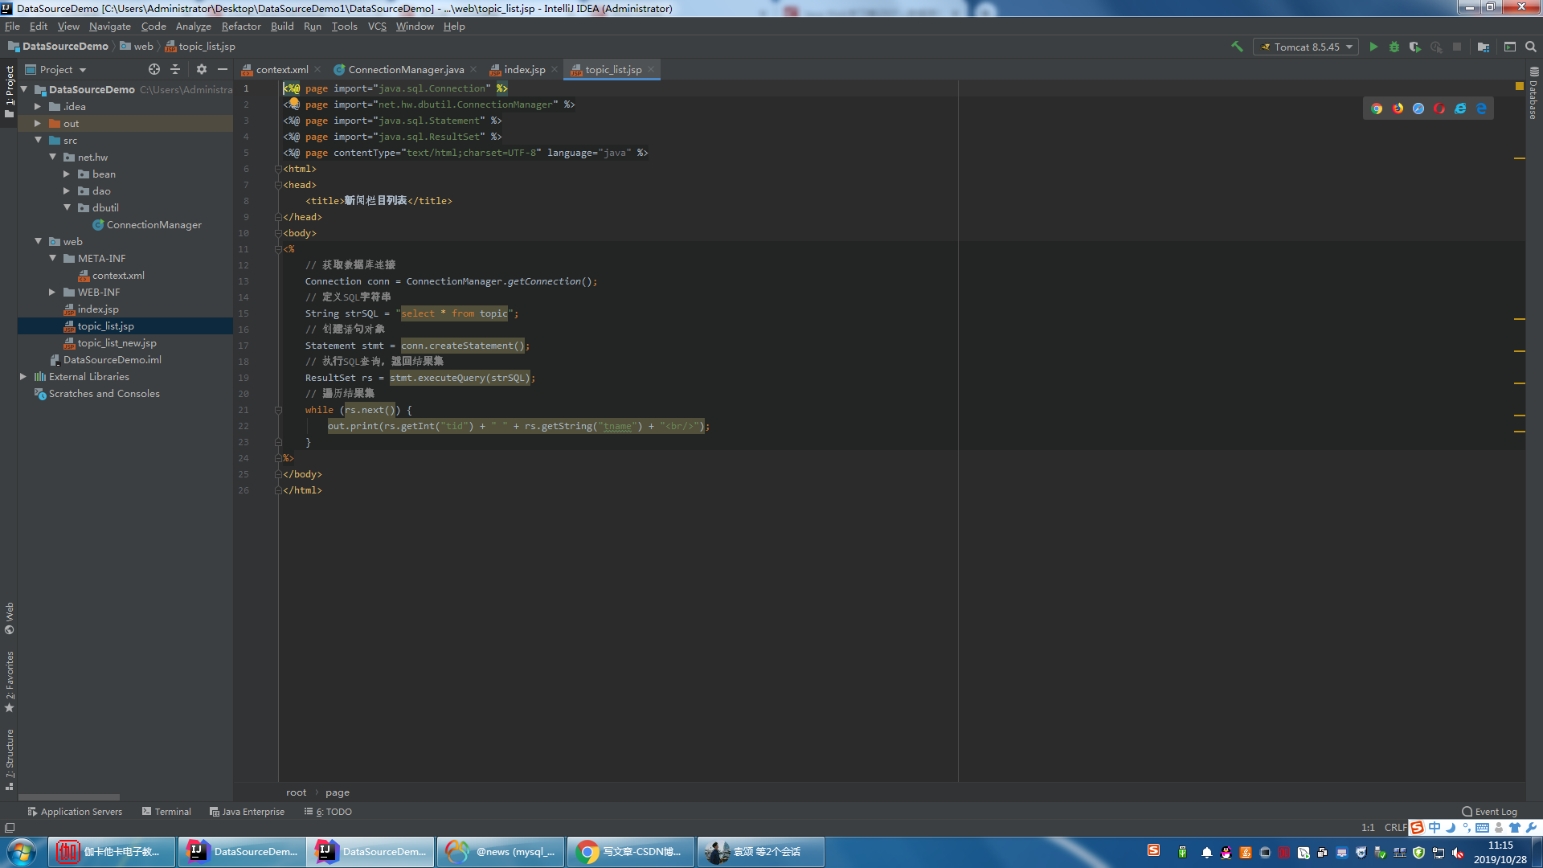Run with Coverage shield icon
Viewport: 1543px width, 868px height.
[x=1415, y=47]
